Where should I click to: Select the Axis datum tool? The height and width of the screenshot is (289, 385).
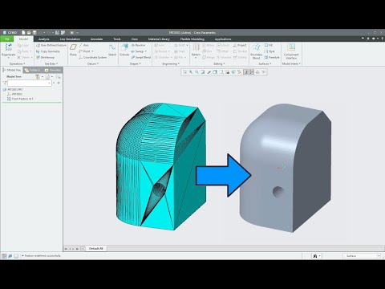click(x=83, y=45)
